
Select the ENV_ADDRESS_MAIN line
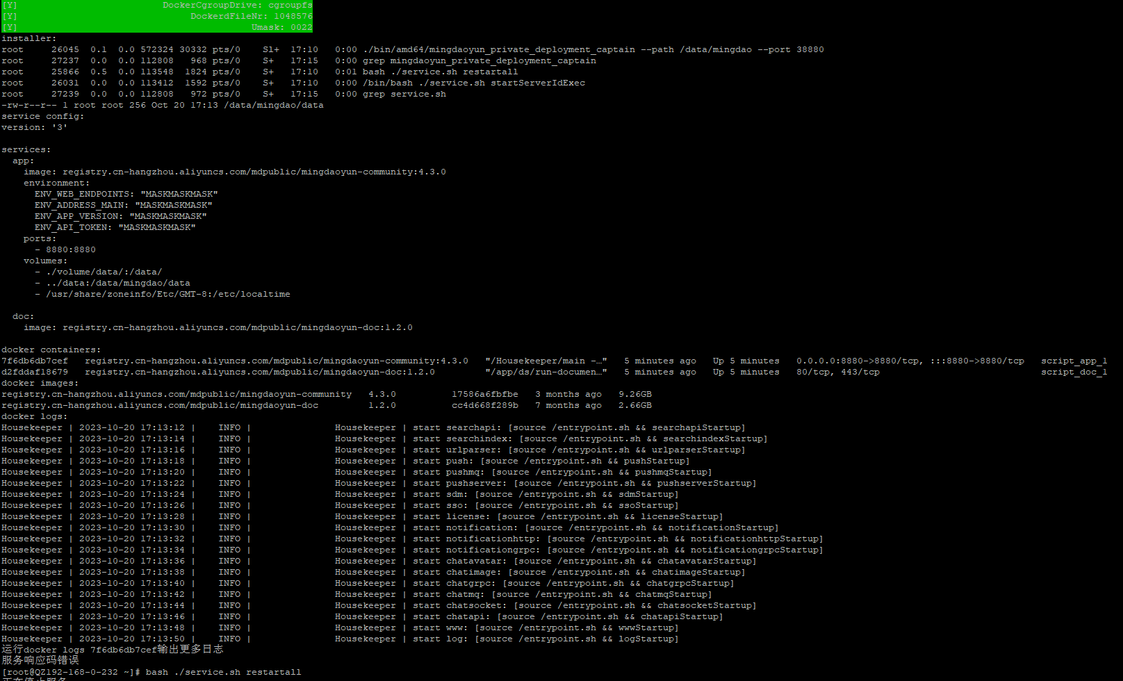[x=124, y=205]
